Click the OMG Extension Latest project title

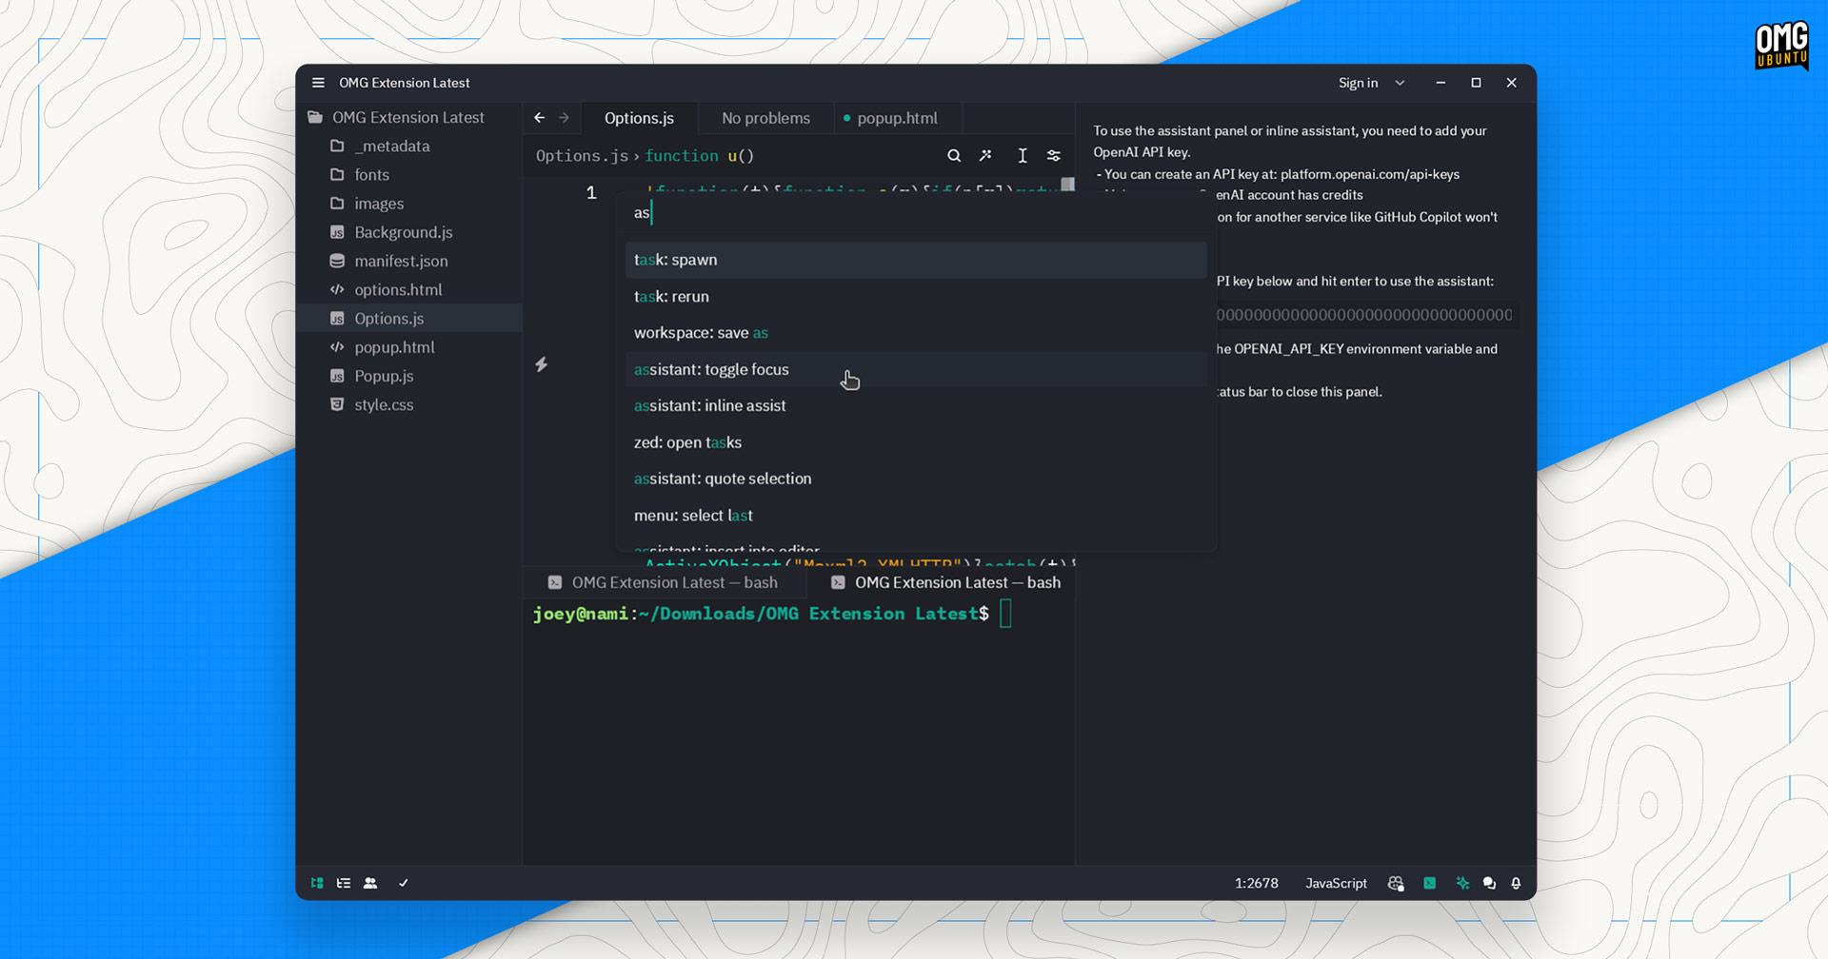click(405, 83)
